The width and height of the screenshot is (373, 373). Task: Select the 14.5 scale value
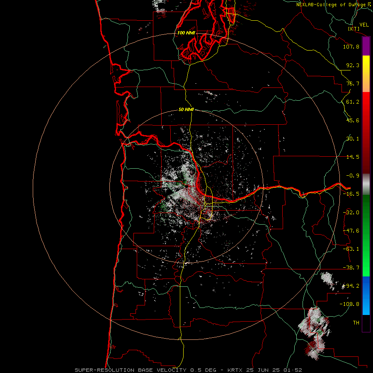[353, 157]
